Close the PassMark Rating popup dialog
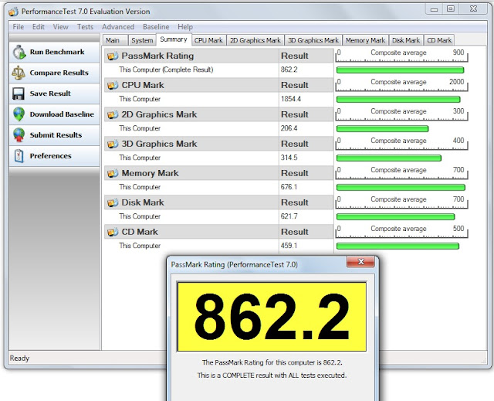This screenshot has height=401, width=494. pyautogui.click(x=360, y=262)
